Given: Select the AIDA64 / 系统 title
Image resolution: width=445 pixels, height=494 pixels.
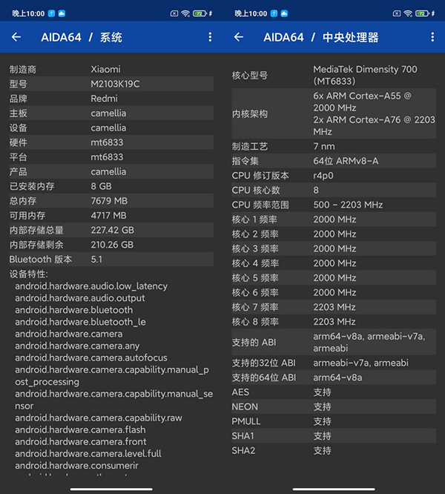Looking at the screenshot, I should 82,37.
